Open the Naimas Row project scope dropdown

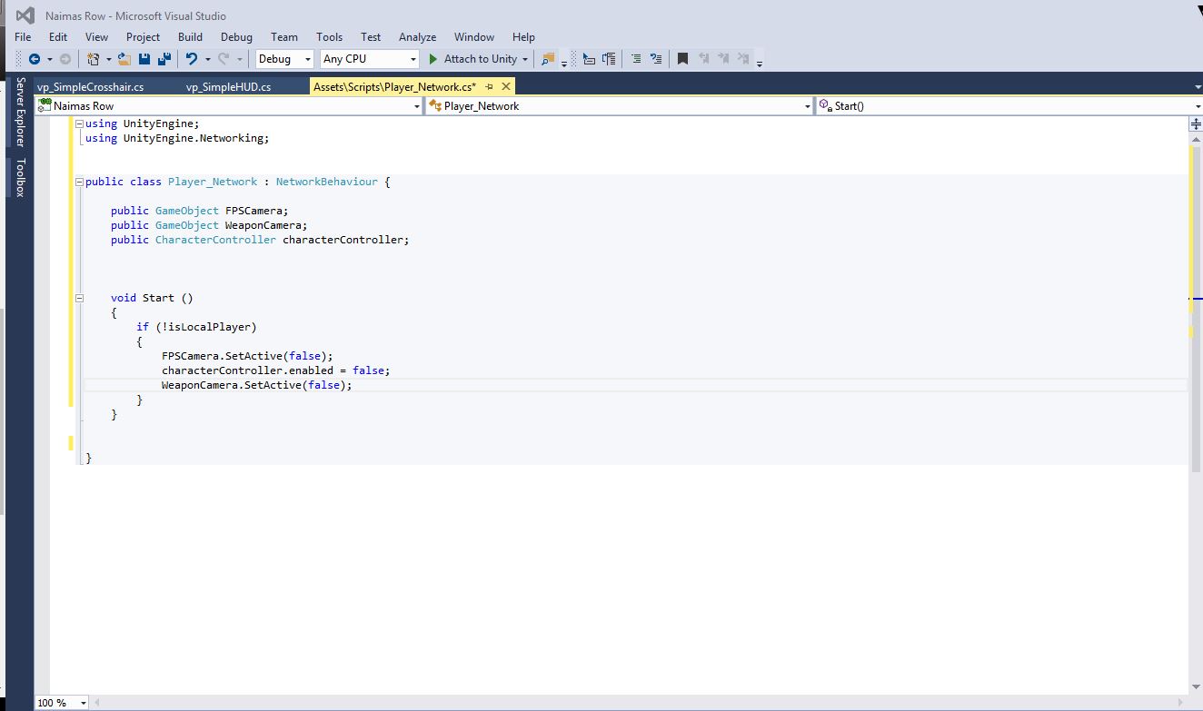click(x=229, y=106)
